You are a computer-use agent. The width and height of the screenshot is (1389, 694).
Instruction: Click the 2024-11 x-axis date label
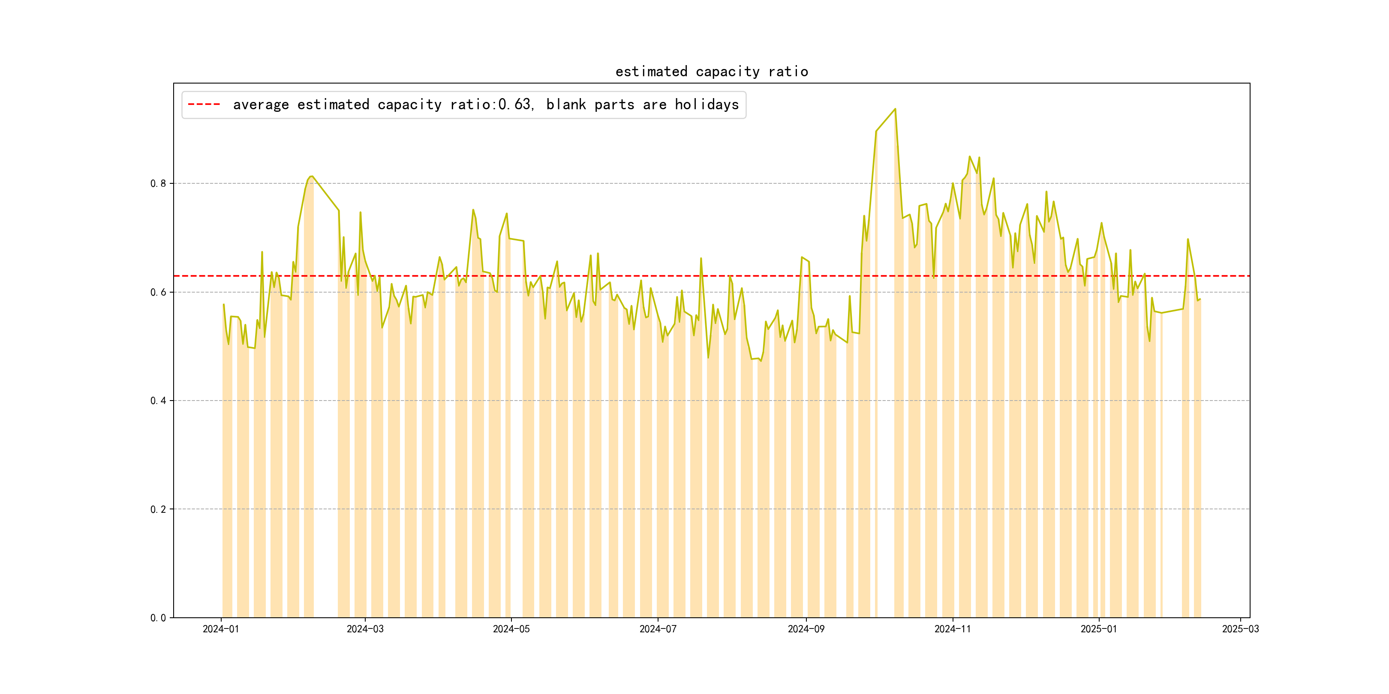952,629
